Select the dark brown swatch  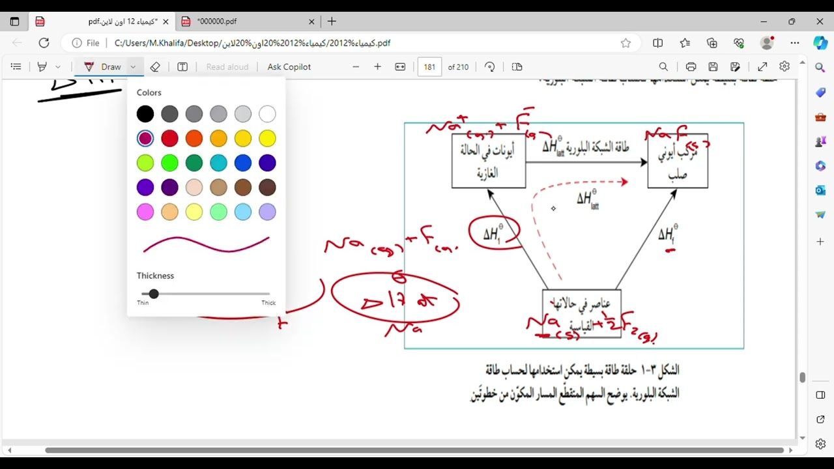coord(267,188)
